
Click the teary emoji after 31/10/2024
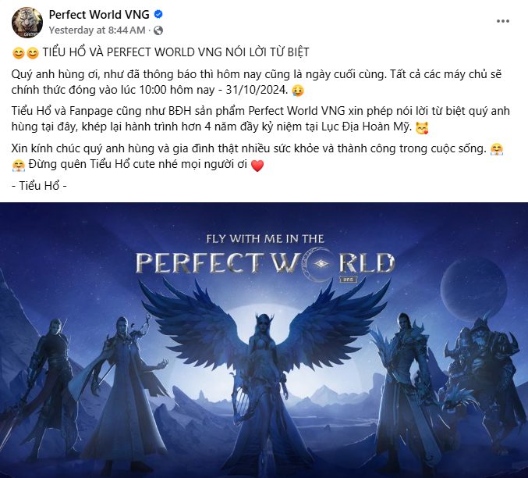(298, 91)
